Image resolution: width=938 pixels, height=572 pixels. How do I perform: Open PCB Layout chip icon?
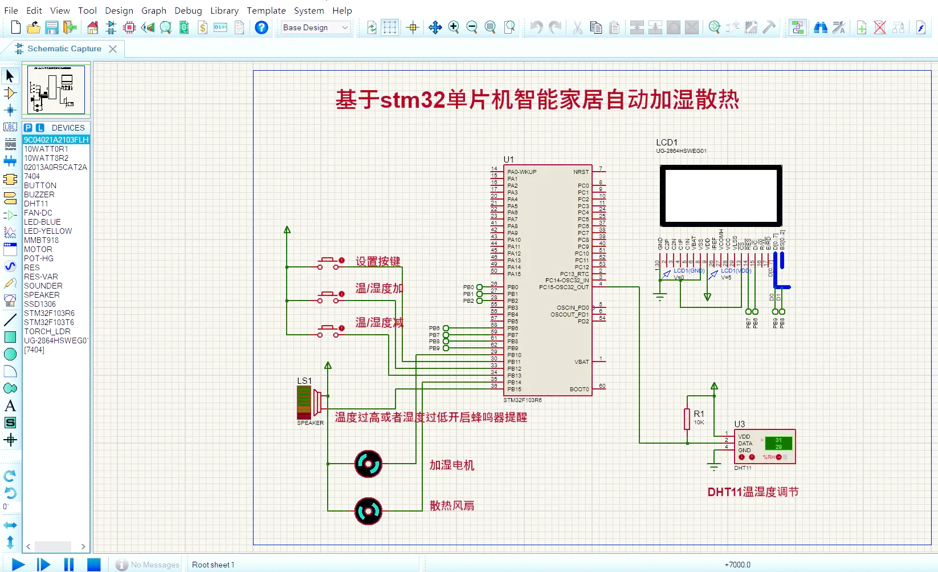129,27
